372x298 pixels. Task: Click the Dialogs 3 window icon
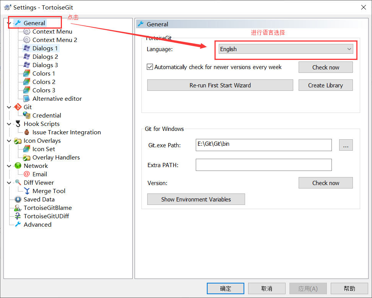[27, 65]
